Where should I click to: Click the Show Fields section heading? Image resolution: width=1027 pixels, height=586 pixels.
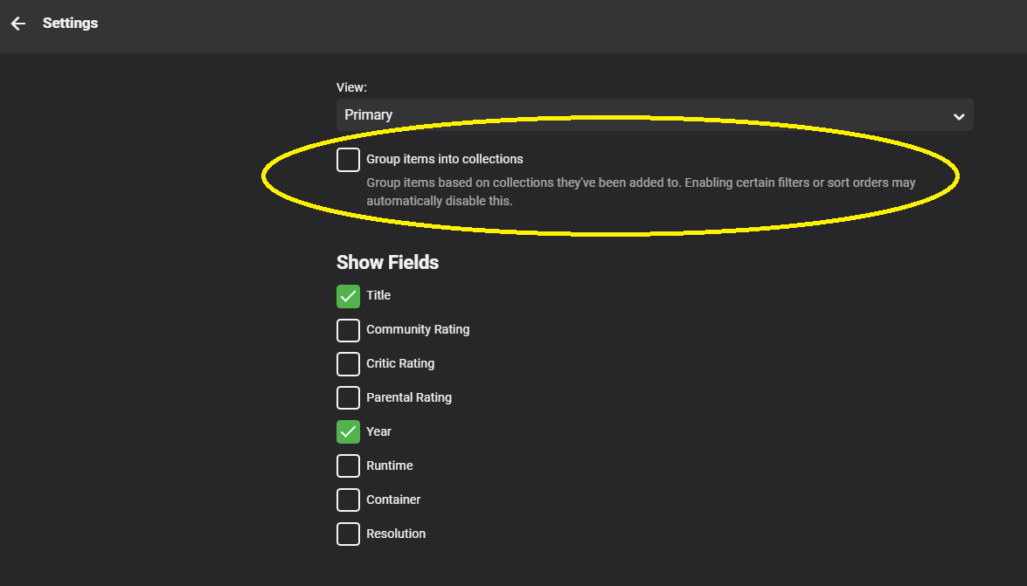387,262
